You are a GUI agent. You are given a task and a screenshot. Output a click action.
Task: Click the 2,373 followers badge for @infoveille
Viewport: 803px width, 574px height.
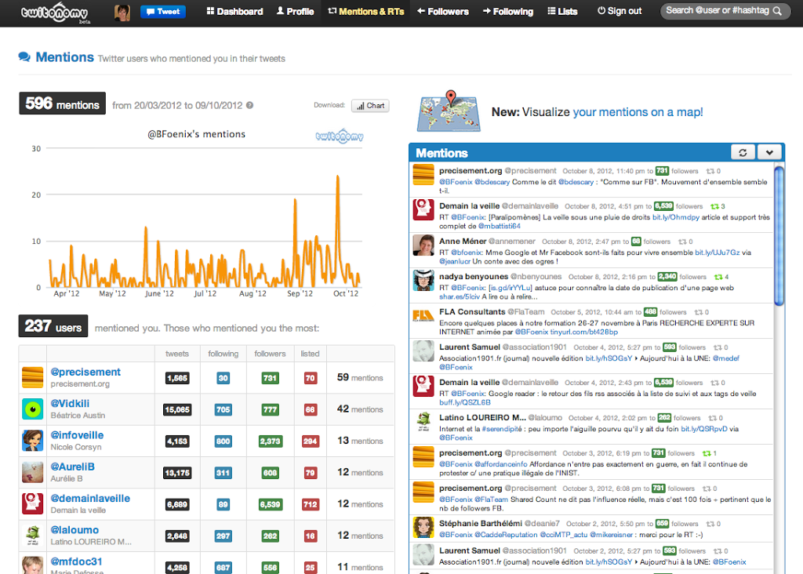tap(270, 441)
